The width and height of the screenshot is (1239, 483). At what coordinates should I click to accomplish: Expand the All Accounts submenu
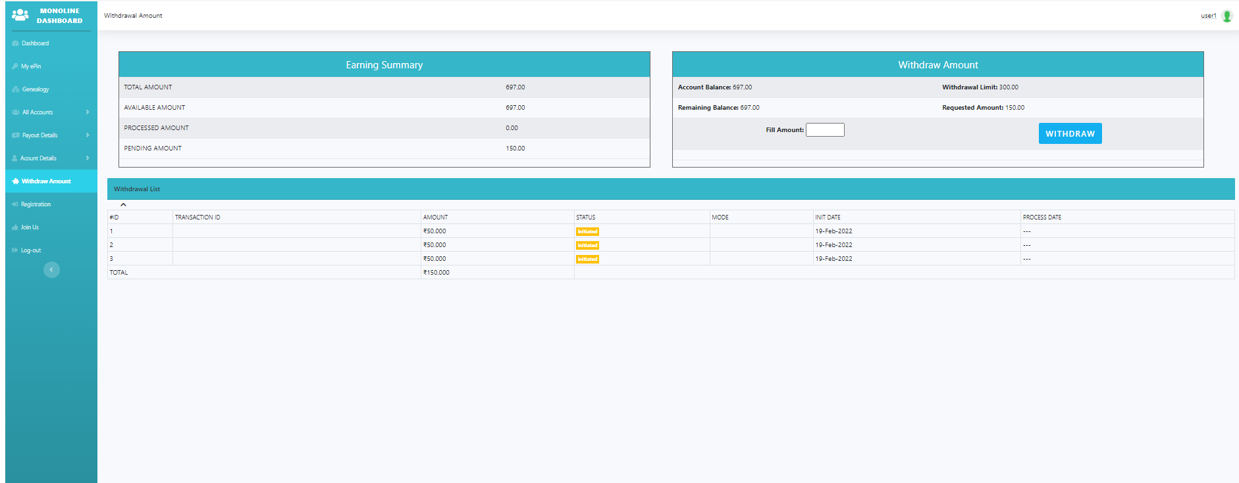click(87, 112)
